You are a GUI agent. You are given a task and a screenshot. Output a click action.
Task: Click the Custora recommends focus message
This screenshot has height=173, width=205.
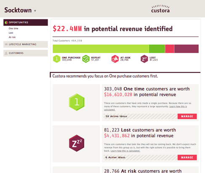[x=105, y=76]
